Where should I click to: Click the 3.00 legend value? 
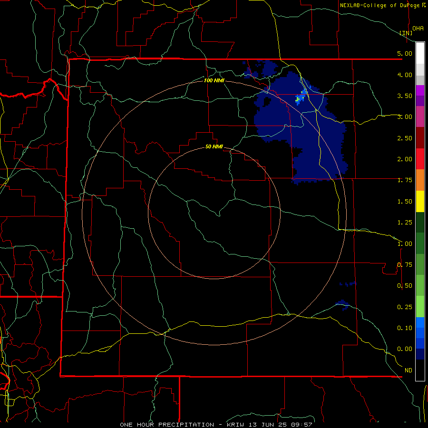pos(405,117)
